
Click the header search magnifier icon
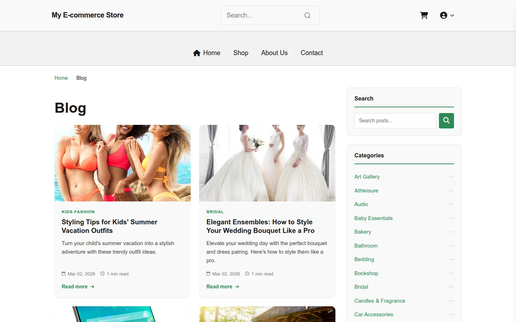click(x=307, y=15)
